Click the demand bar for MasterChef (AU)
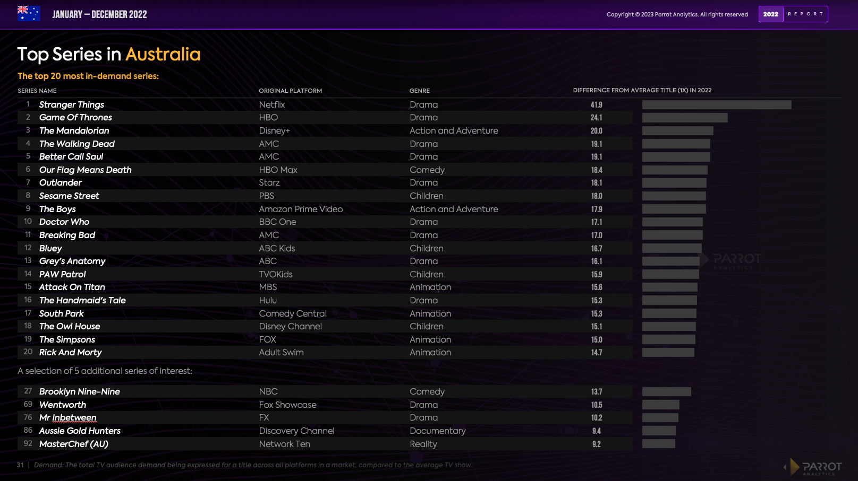Viewport: 858px width, 481px height. tap(658, 444)
